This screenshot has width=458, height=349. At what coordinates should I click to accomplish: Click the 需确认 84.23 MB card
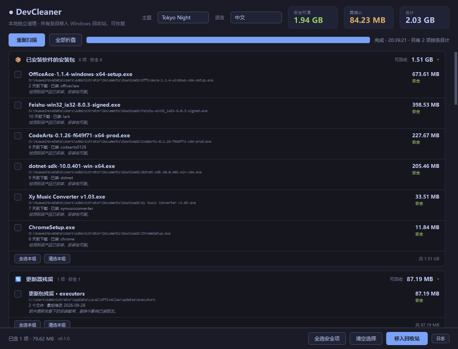369,17
